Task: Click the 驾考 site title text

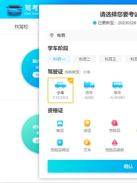Action: (31, 8)
